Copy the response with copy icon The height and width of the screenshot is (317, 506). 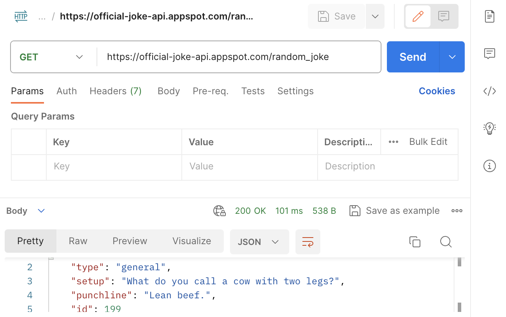(x=415, y=242)
